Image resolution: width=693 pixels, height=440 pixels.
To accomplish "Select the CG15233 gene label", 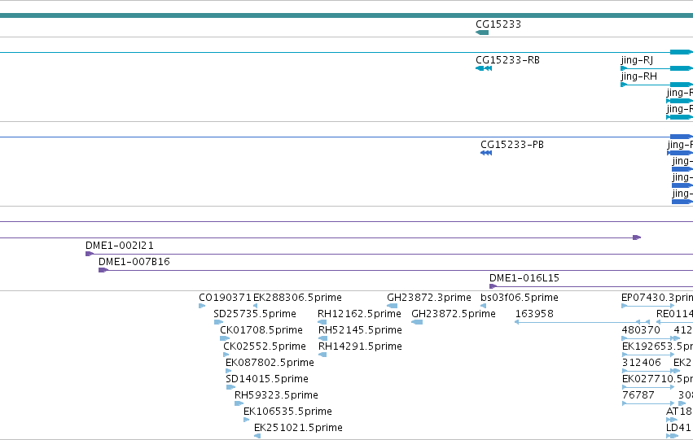I will [498, 24].
